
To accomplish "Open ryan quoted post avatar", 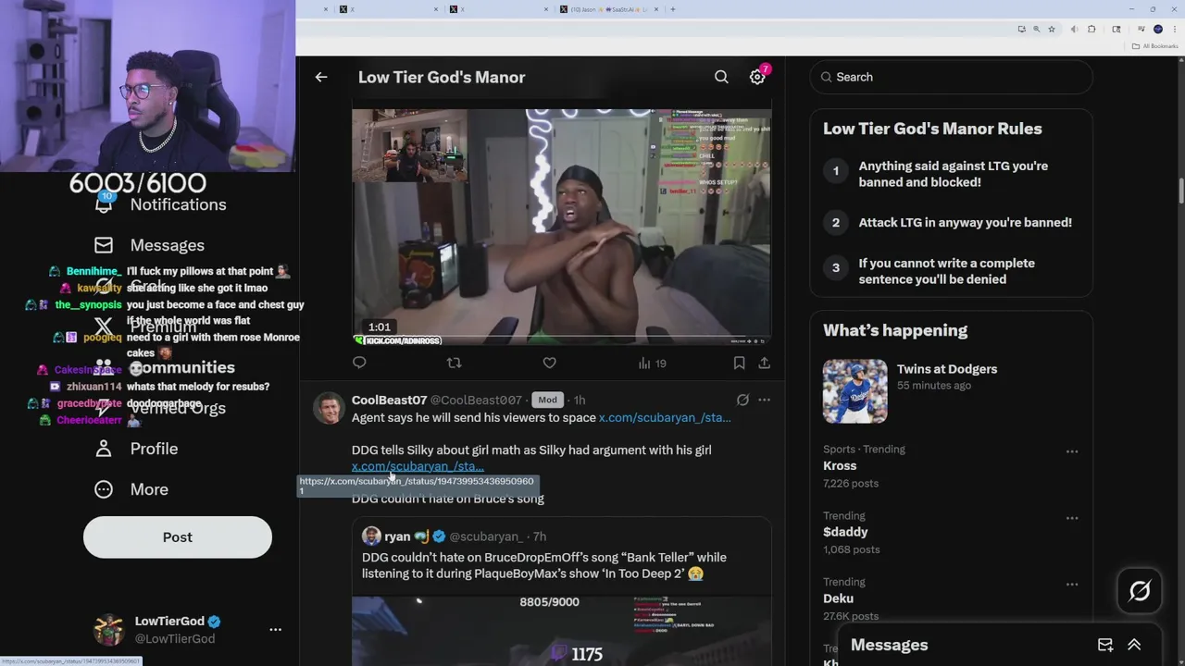I will tap(371, 536).
